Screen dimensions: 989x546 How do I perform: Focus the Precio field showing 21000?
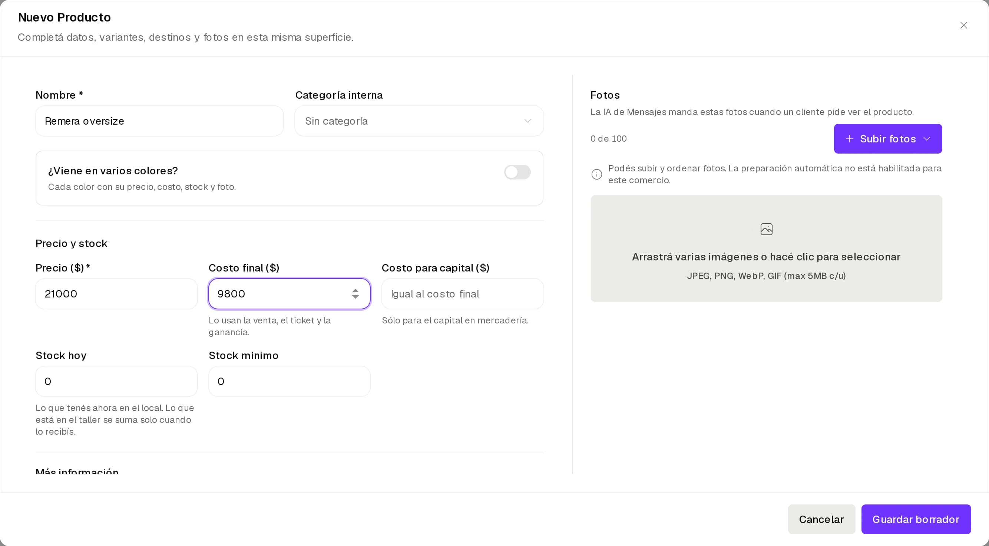click(x=116, y=294)
